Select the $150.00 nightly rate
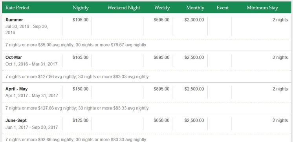This screenshot has height=142, width=293. click(x=81, y=89)
